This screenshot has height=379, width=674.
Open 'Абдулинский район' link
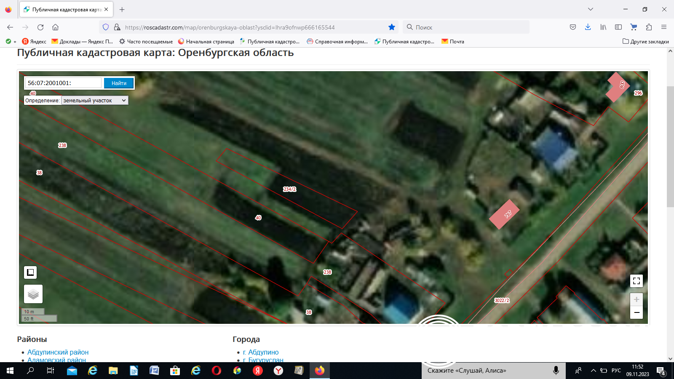[58, 352]
